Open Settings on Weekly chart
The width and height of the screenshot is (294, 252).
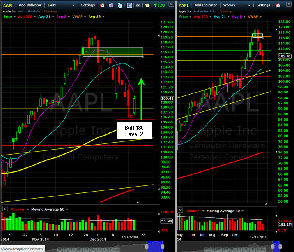263,5
